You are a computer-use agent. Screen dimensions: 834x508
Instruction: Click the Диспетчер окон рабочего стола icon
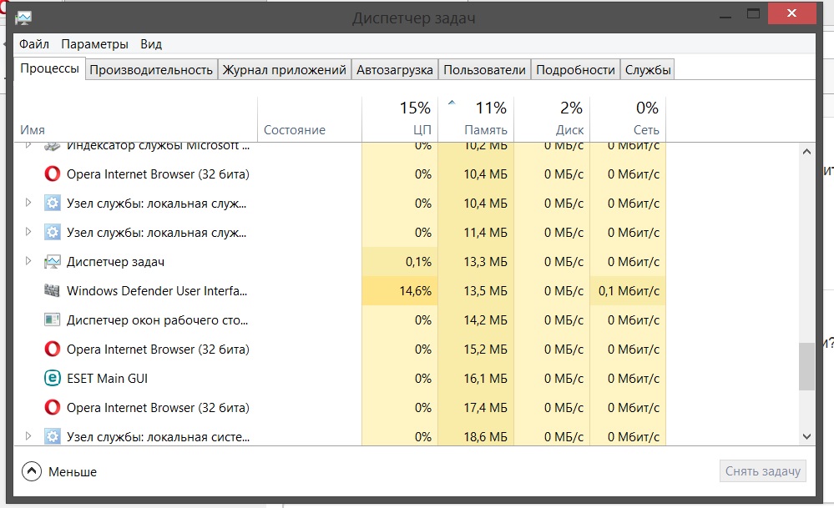52,320
